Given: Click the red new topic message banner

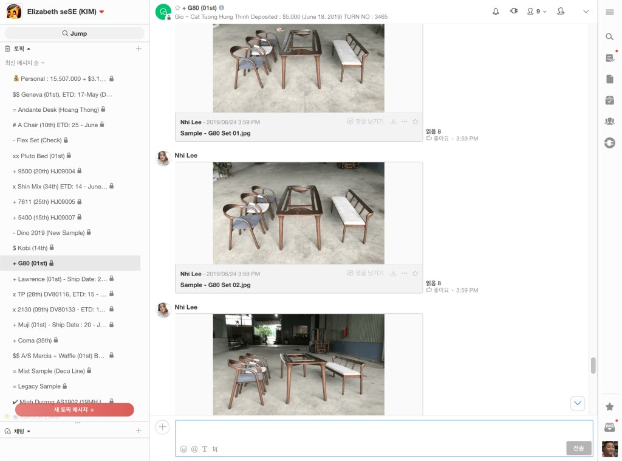Looking at the screenshot, I should pyautogui.click(x=74, y=410).
